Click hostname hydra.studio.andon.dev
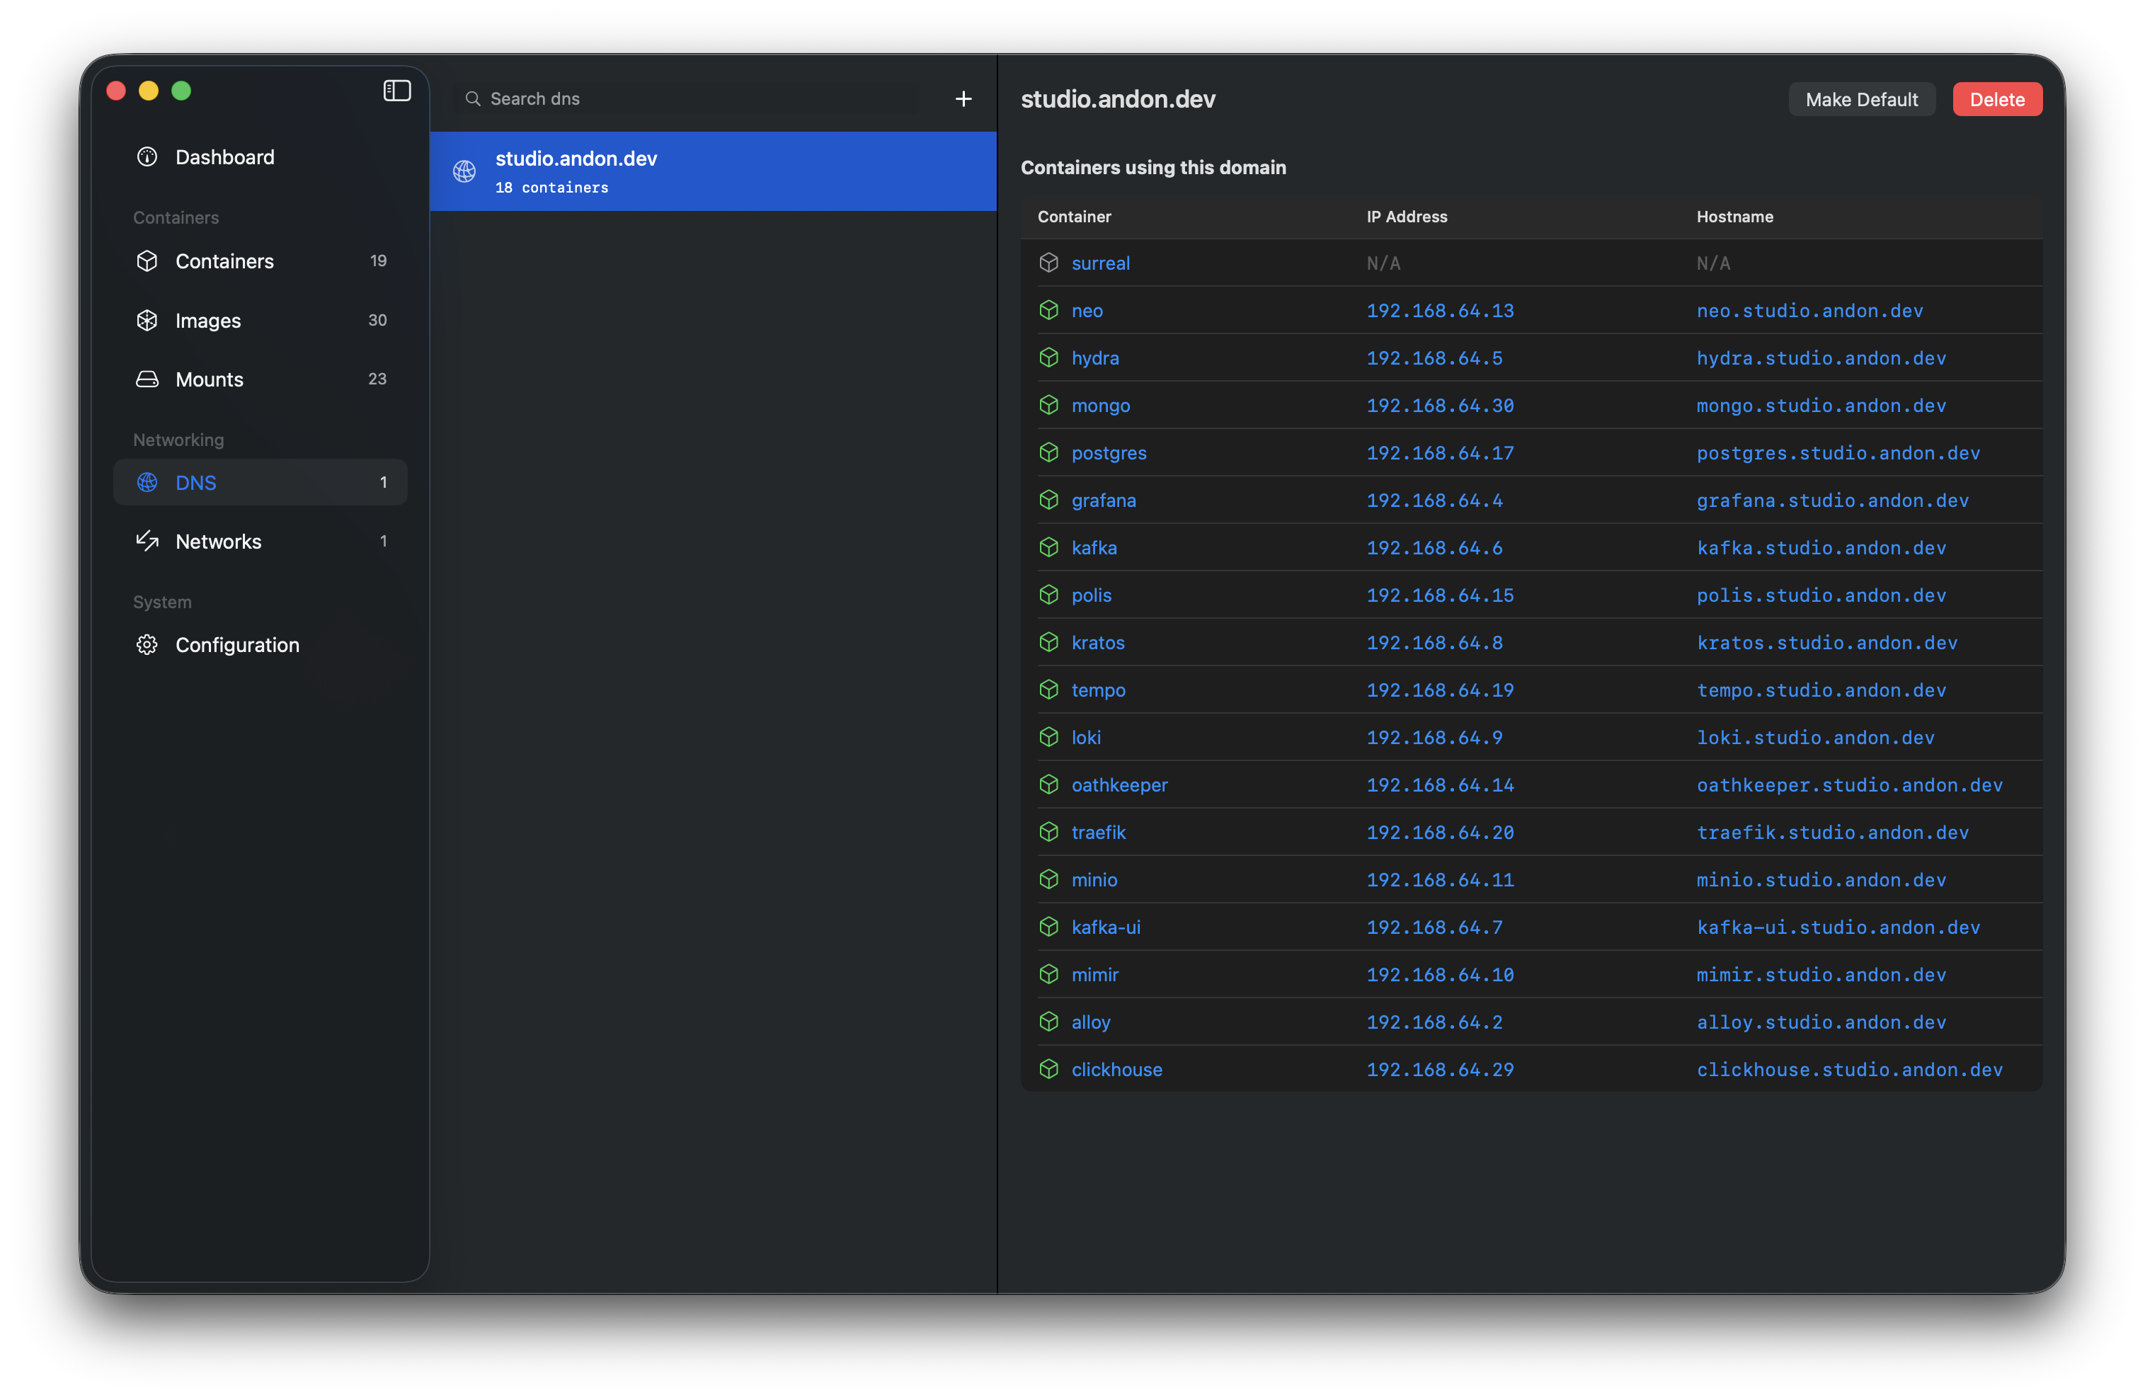 [x=1821, y=358]
